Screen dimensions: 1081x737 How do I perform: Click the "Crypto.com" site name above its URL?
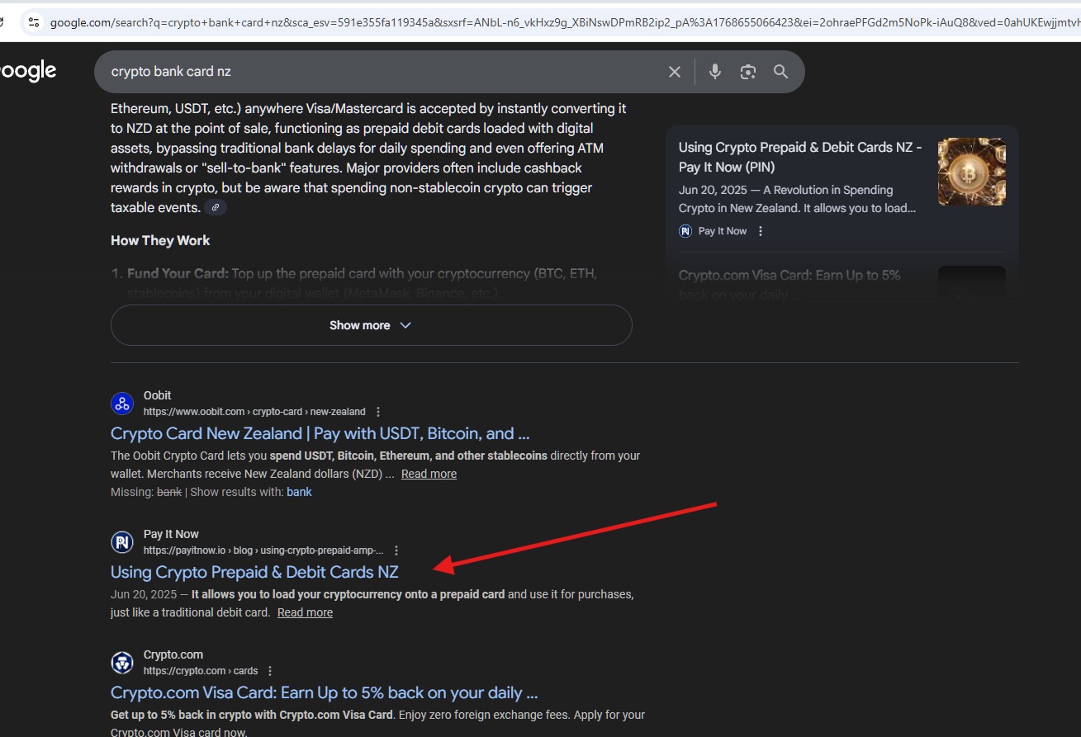173,654
